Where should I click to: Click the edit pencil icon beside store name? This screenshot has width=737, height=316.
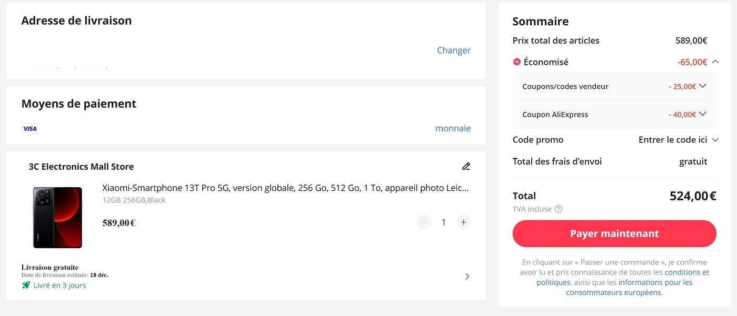coord(466,167)
